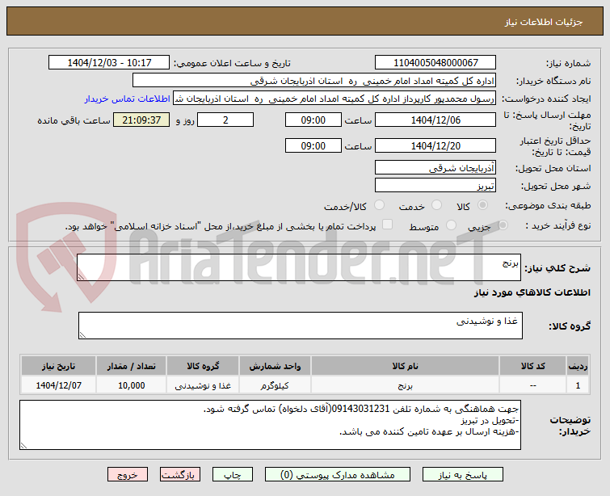
Task: Click the چاپ print button
Action: [232, 475]
